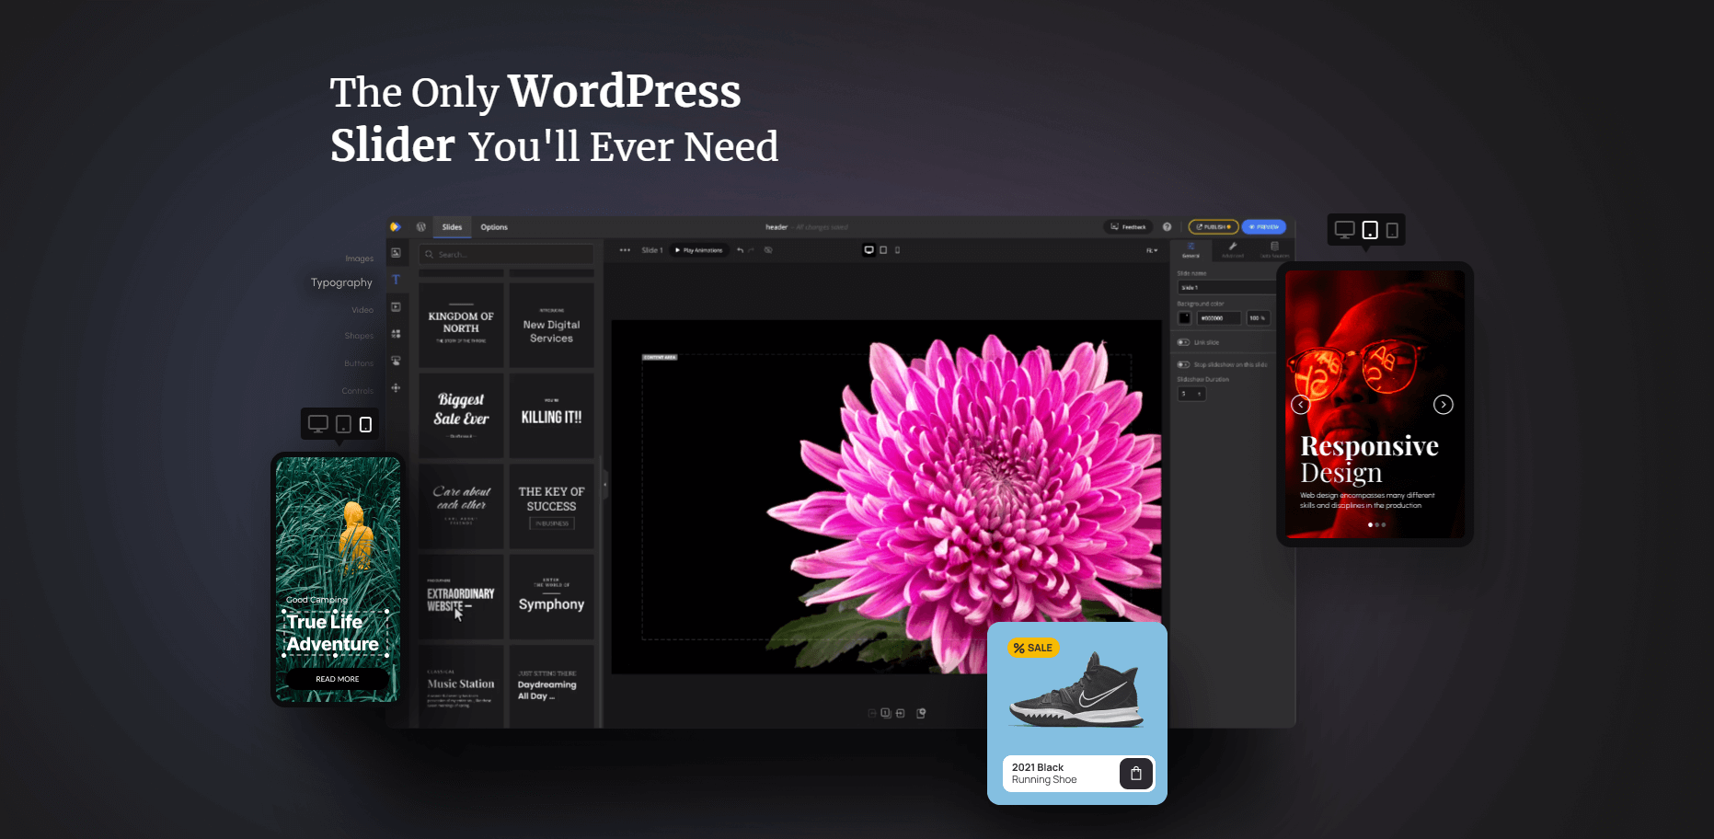1714x839 pixels.
Task: Open the Controls layer sidebar icon
Action: click(396, 388)
